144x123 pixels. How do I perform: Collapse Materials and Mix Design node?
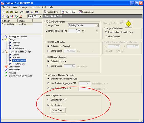tap(3, 52)
